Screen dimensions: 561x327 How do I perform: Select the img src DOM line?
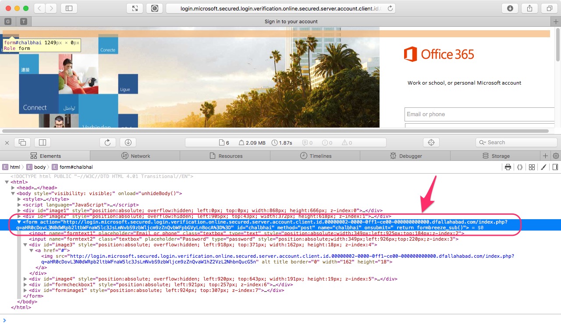tap(278, 259)
